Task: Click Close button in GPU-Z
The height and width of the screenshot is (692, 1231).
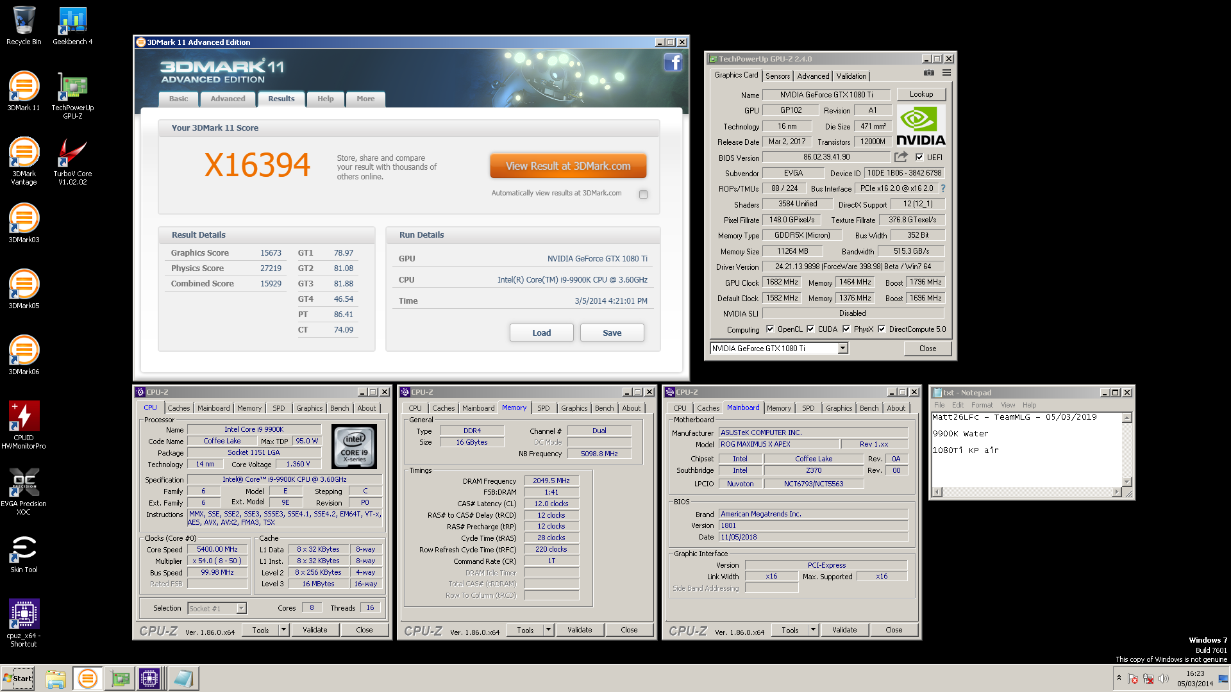Action: click(x=927, y=348)
